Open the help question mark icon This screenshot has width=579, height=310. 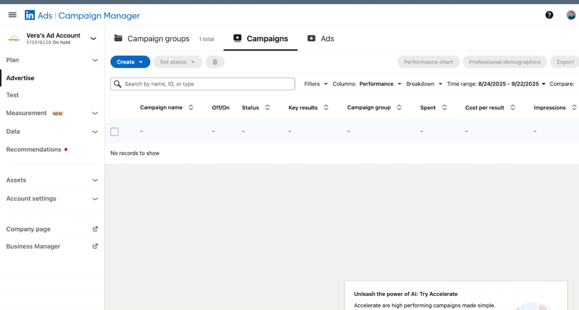[x=549, y=15]
